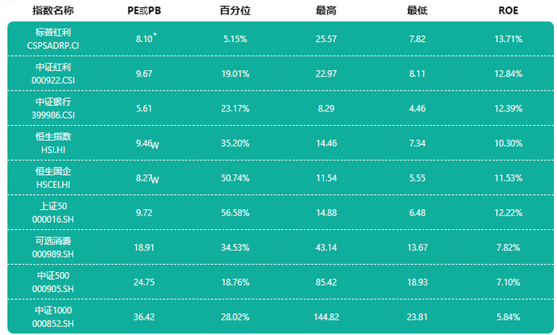Select the 56.58% percentile cell
Image resolution: width=557 pixels, height=335 pixels.
click(x=235, y=212)
